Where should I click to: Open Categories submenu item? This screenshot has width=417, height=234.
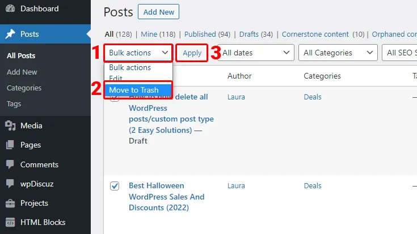pyautogui.click(x=24, y=88)
